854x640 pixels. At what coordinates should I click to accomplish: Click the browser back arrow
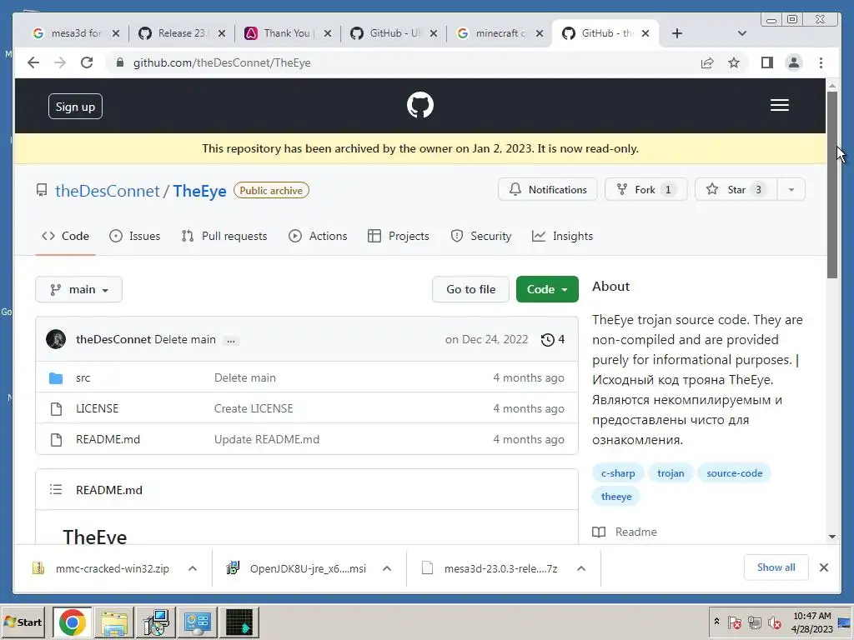(33, 62)
